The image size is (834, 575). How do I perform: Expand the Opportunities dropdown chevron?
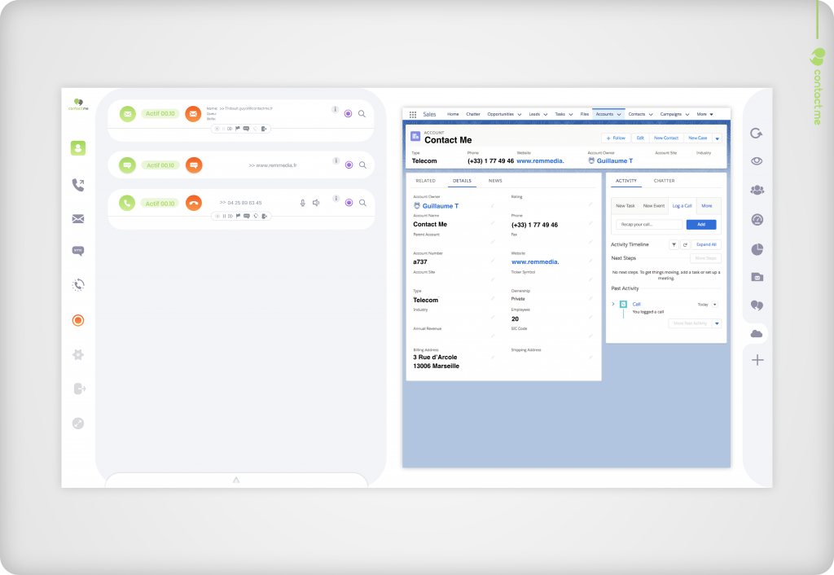520,114
